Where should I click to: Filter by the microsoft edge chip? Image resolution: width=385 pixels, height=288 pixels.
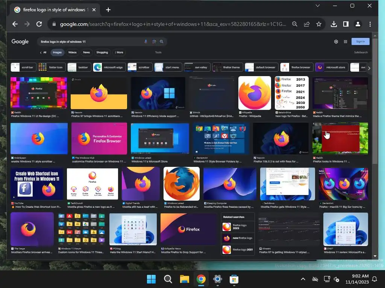pos(109,67)
